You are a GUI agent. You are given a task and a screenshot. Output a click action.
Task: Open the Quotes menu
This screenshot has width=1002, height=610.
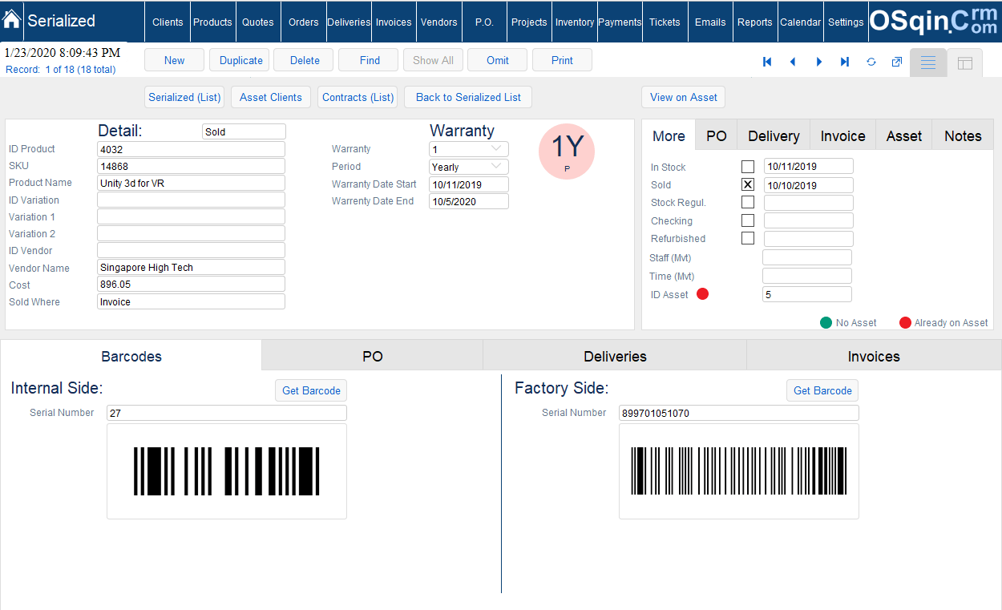(x=258, y=22)
